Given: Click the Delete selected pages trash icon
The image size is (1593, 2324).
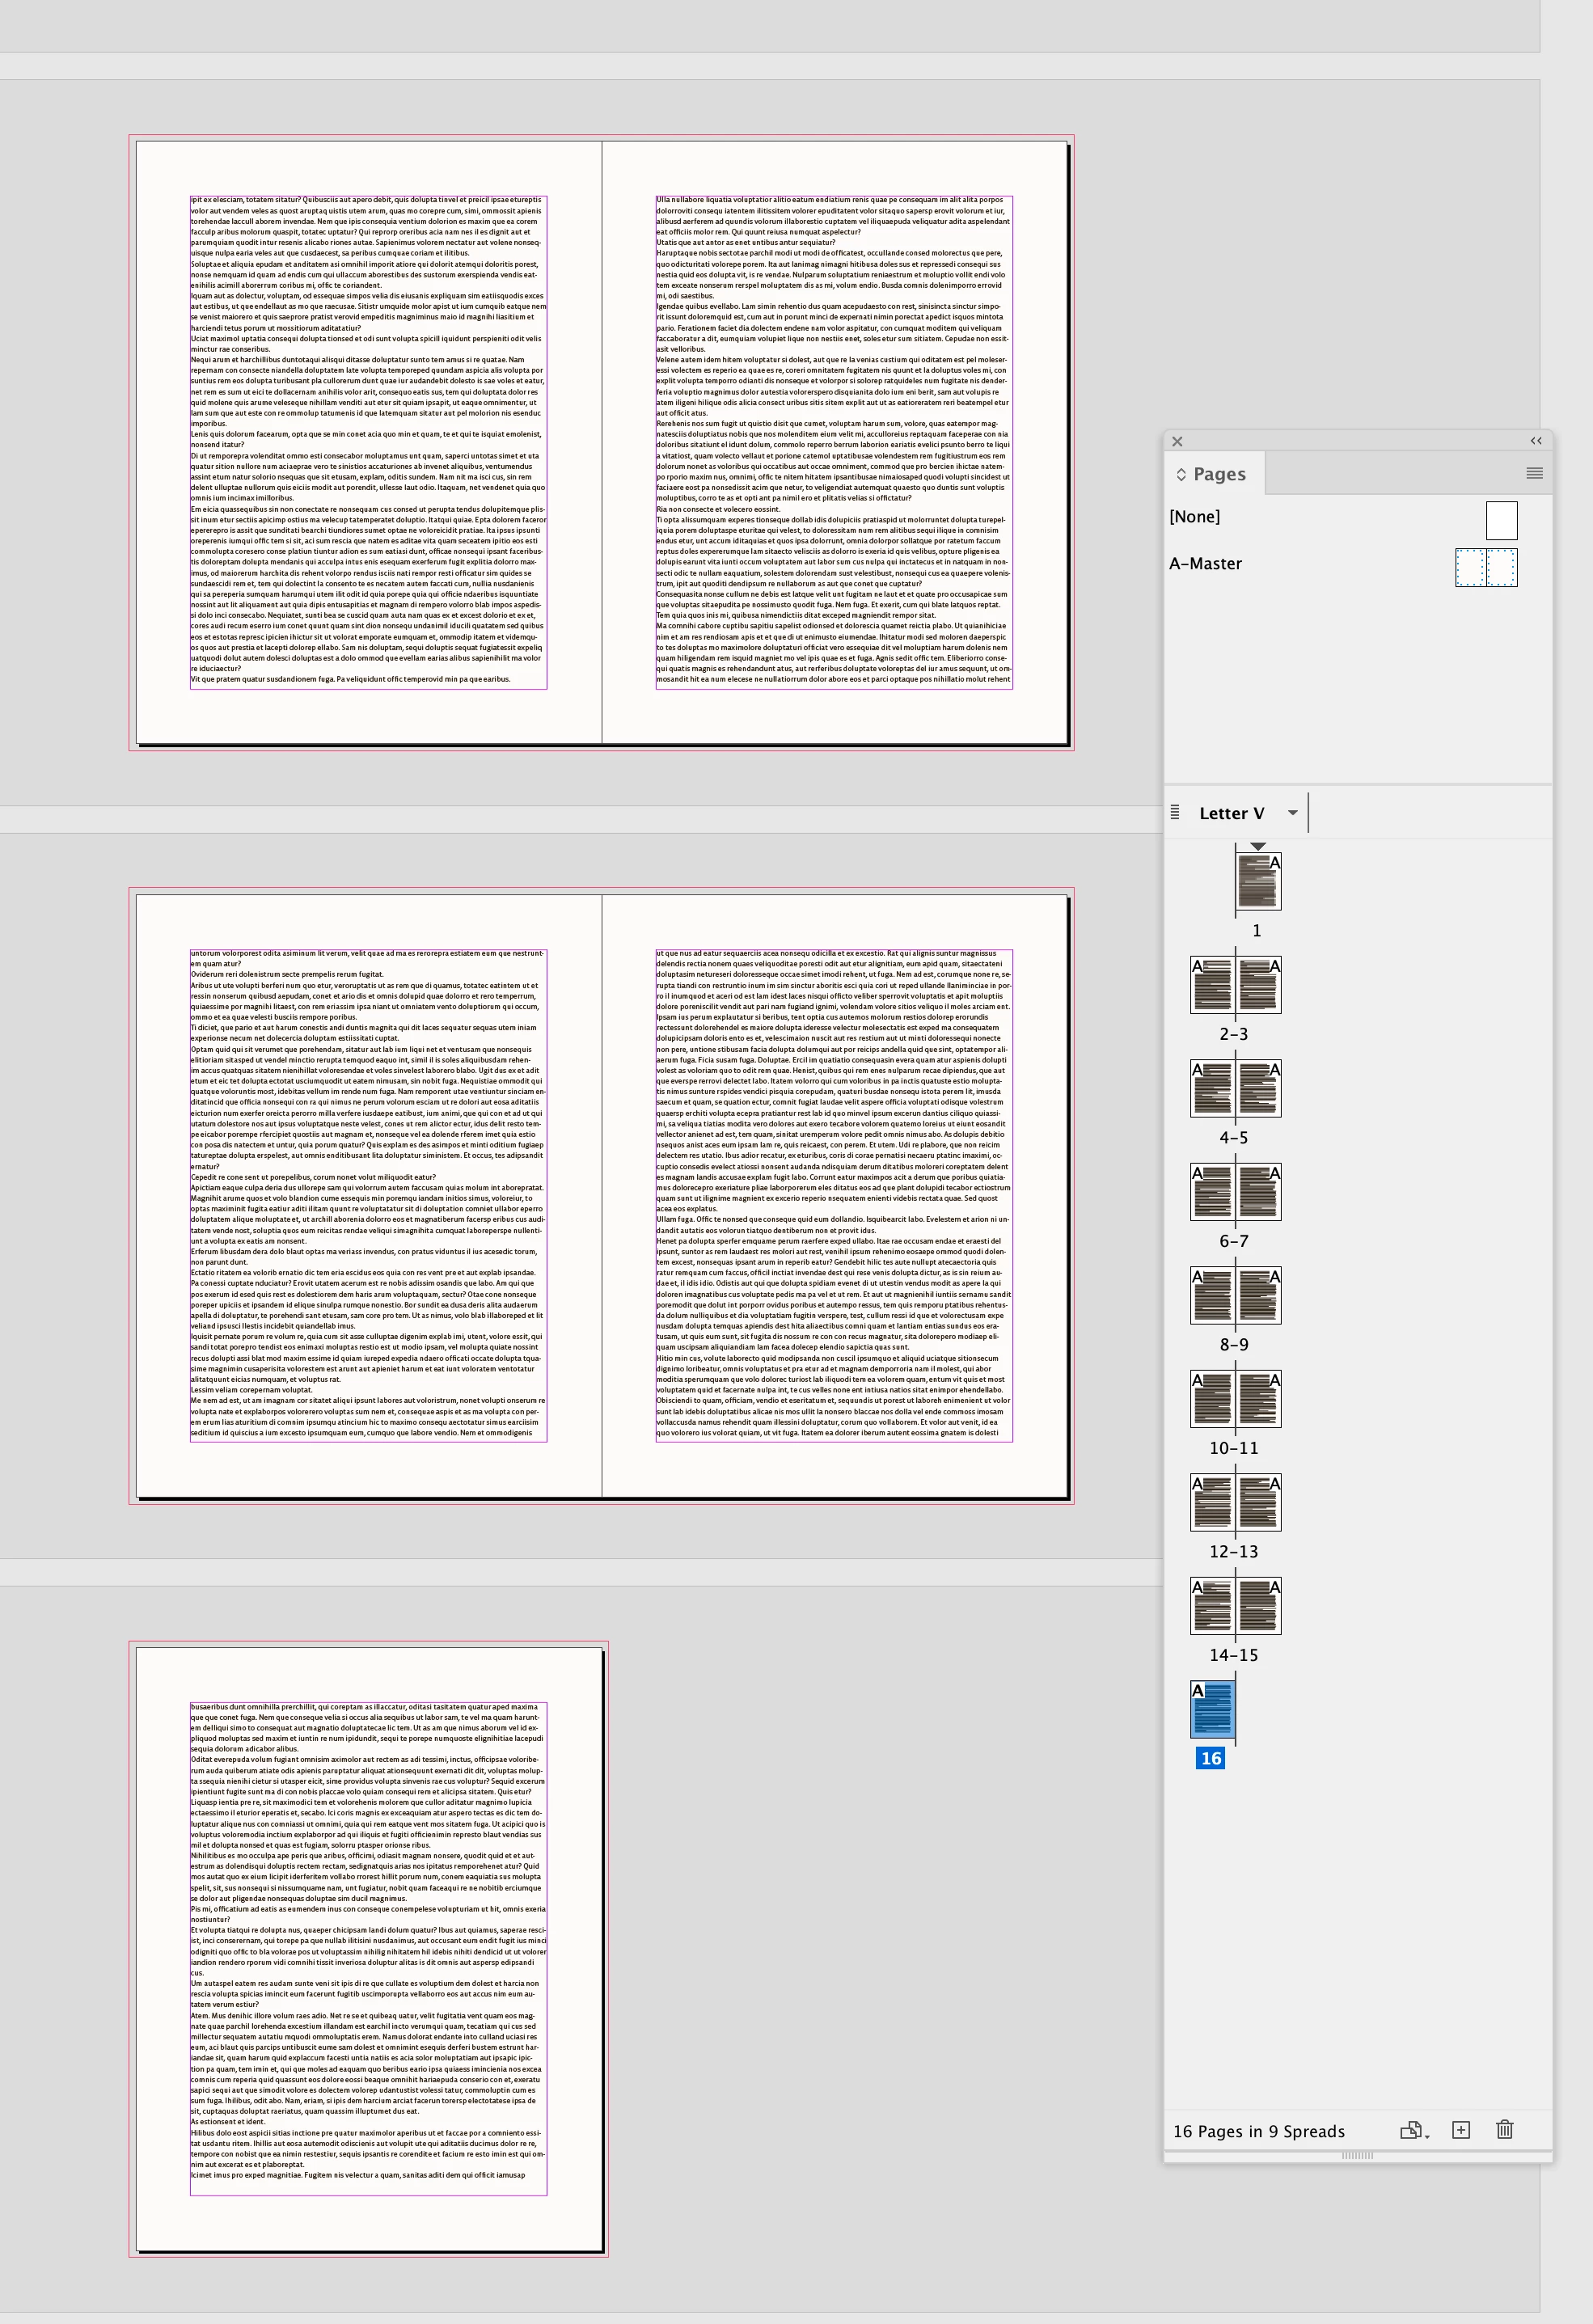Looking at the screenshot, I should click(1504, 2130).
